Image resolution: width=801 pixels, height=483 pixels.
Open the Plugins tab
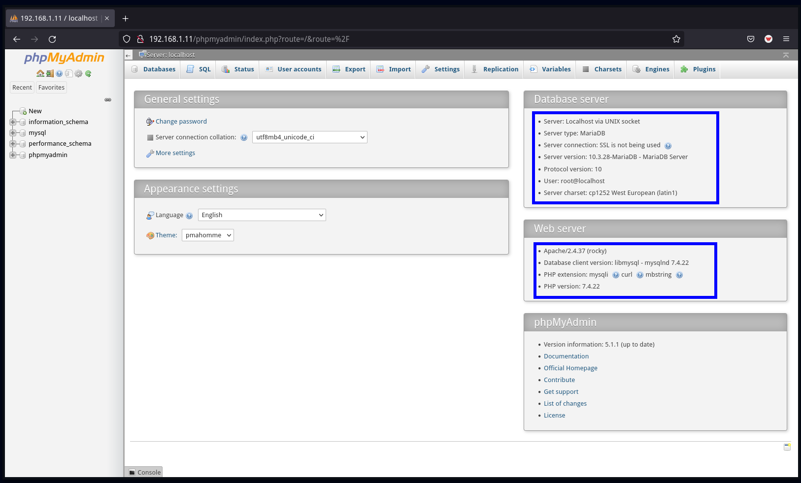[x=698, y=69]
